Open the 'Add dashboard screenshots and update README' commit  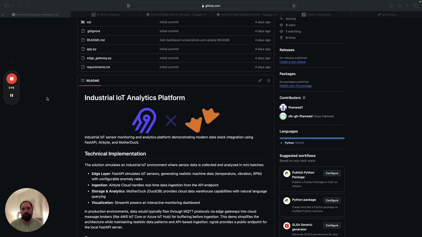pos(195,40)
